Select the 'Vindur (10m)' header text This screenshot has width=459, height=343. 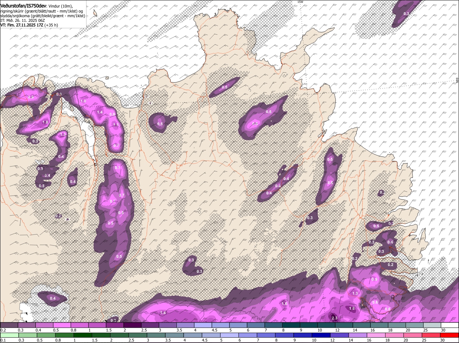click(x=60, y=6)
